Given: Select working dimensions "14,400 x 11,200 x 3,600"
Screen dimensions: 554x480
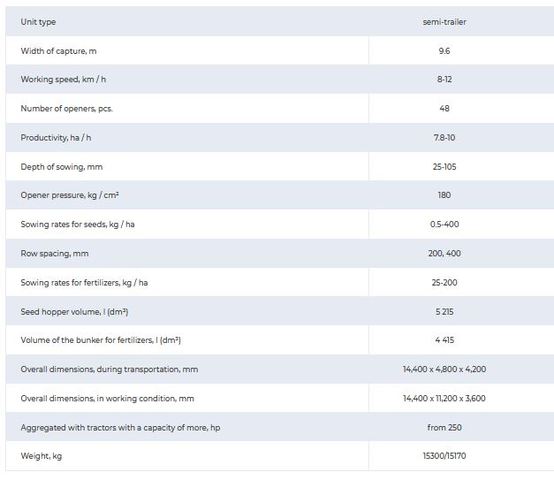Looking at the screenshot, I should (444, 399).
